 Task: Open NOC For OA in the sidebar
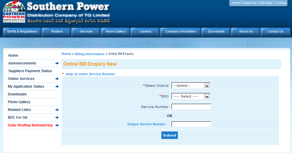[18, 118]
